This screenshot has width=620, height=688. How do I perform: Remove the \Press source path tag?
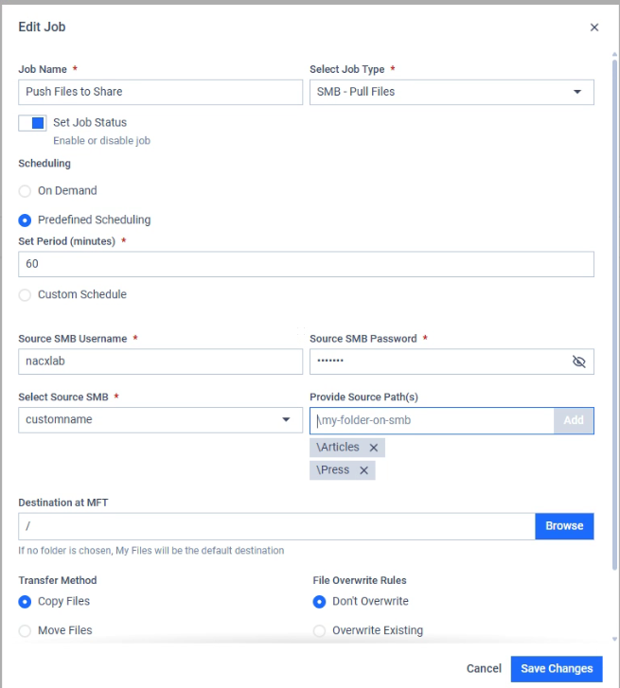[x=363, y=470]
